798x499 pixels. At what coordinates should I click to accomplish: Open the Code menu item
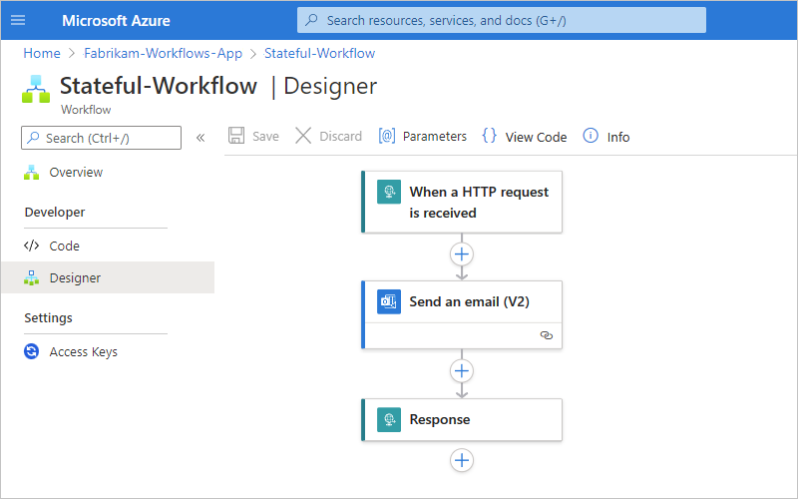coord(64,246)
